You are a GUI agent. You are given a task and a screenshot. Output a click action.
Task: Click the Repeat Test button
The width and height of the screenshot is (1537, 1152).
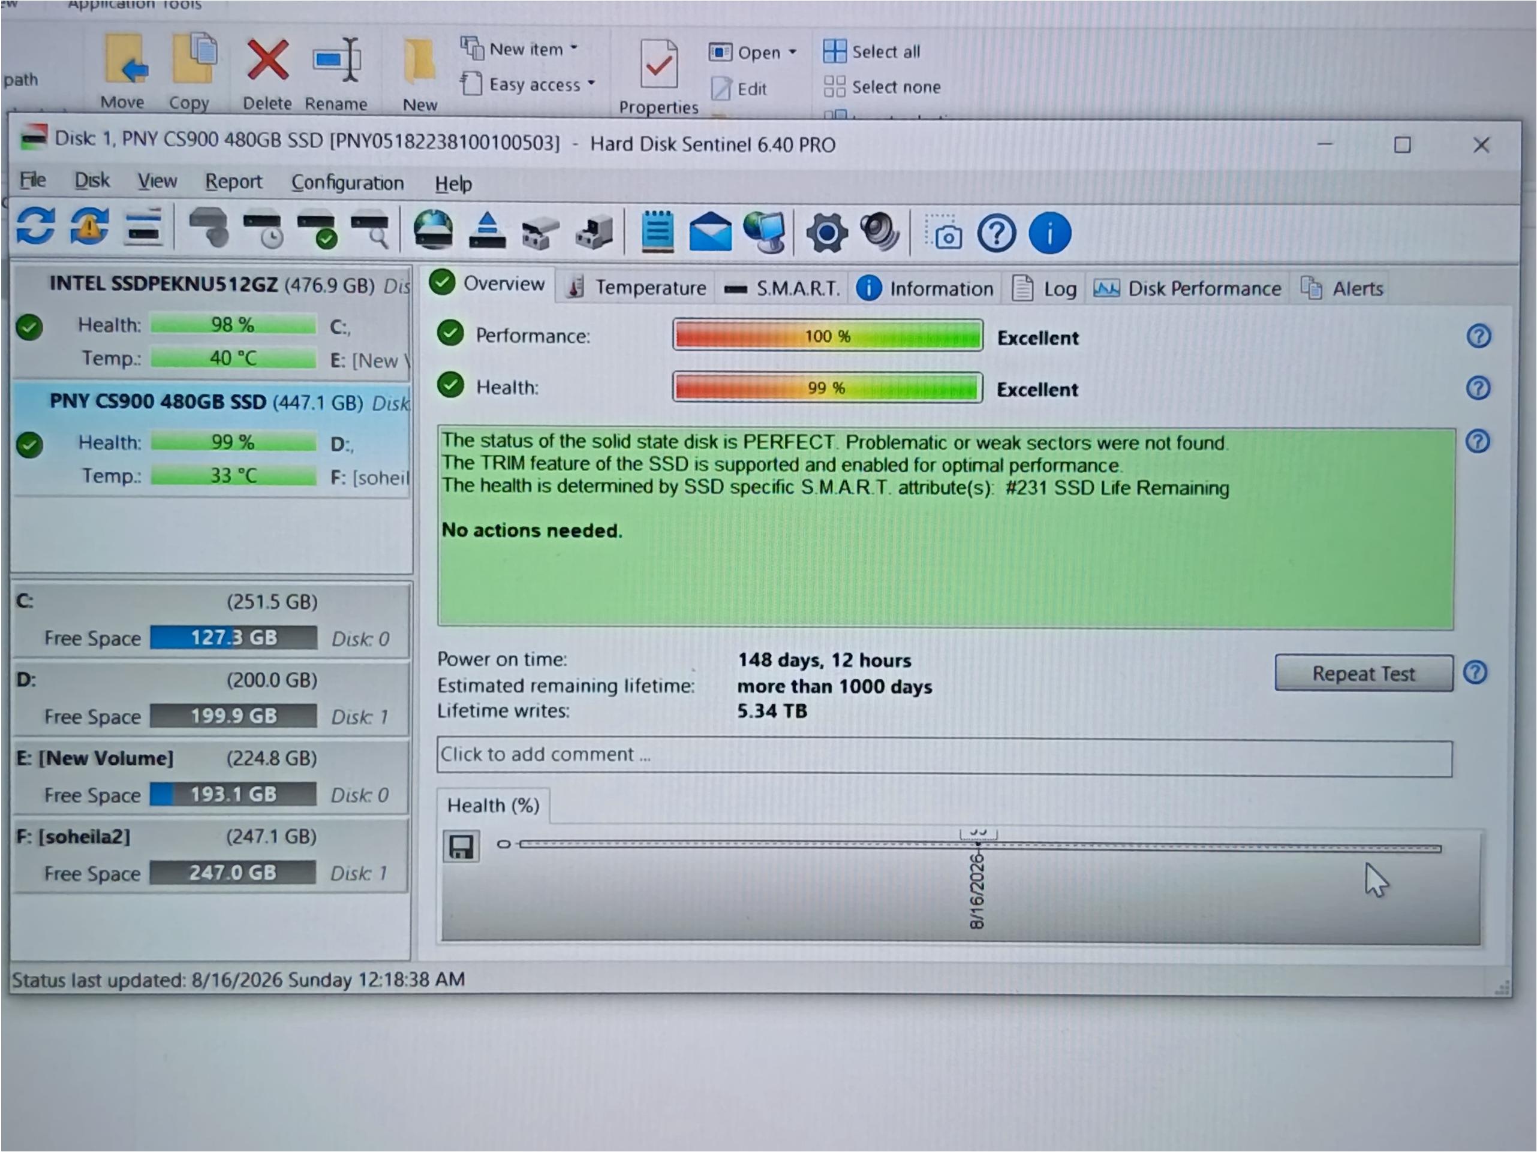click(1363, 673)
